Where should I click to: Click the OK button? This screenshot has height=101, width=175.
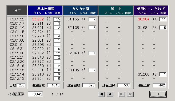pos(158,94)
